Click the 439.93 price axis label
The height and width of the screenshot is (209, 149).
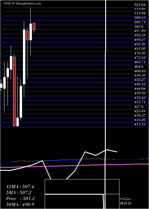pyautogui.click(x=140, y=93)
